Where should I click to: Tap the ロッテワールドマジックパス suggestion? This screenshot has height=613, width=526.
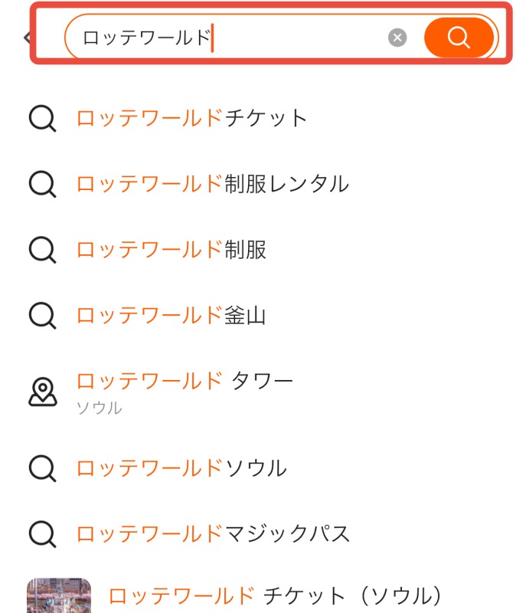tap(213, 533)
